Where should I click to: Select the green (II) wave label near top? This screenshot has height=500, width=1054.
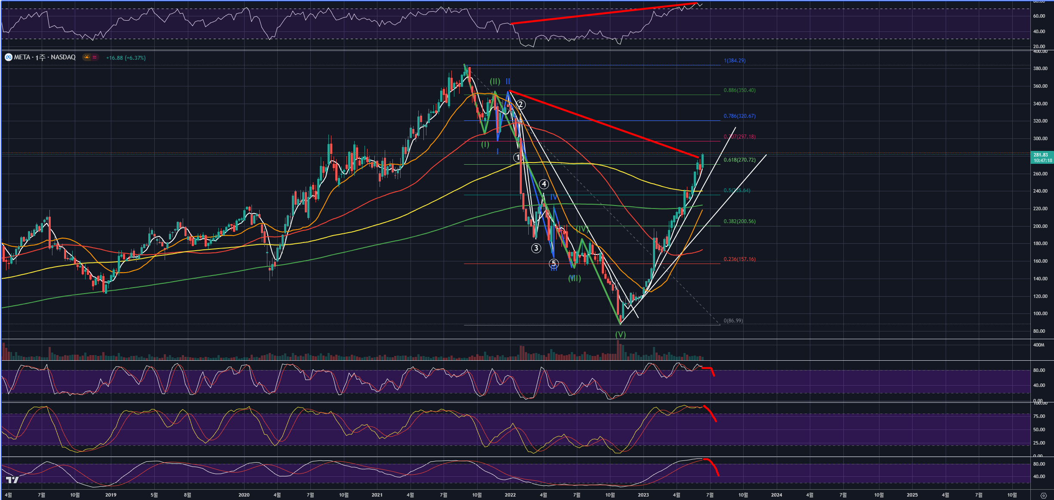pos(495,81)
